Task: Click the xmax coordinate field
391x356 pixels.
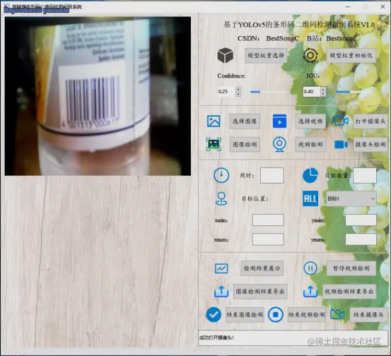Action: pyautogui.click(x=268, y=239)
